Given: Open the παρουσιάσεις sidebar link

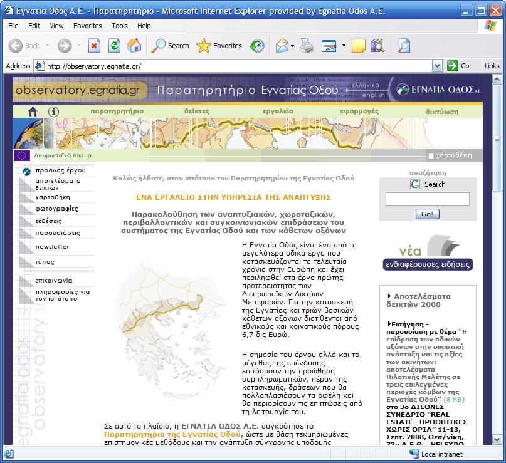Looking at the screenshot, I should [x=58, y=233].
